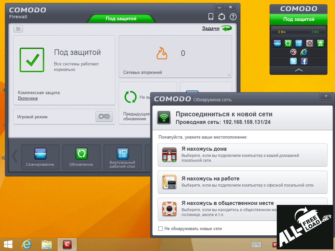The width and height of the screenshot is (335, 251).
Task: Toggle the view settings button with sliders
Action: coord(18,29)
